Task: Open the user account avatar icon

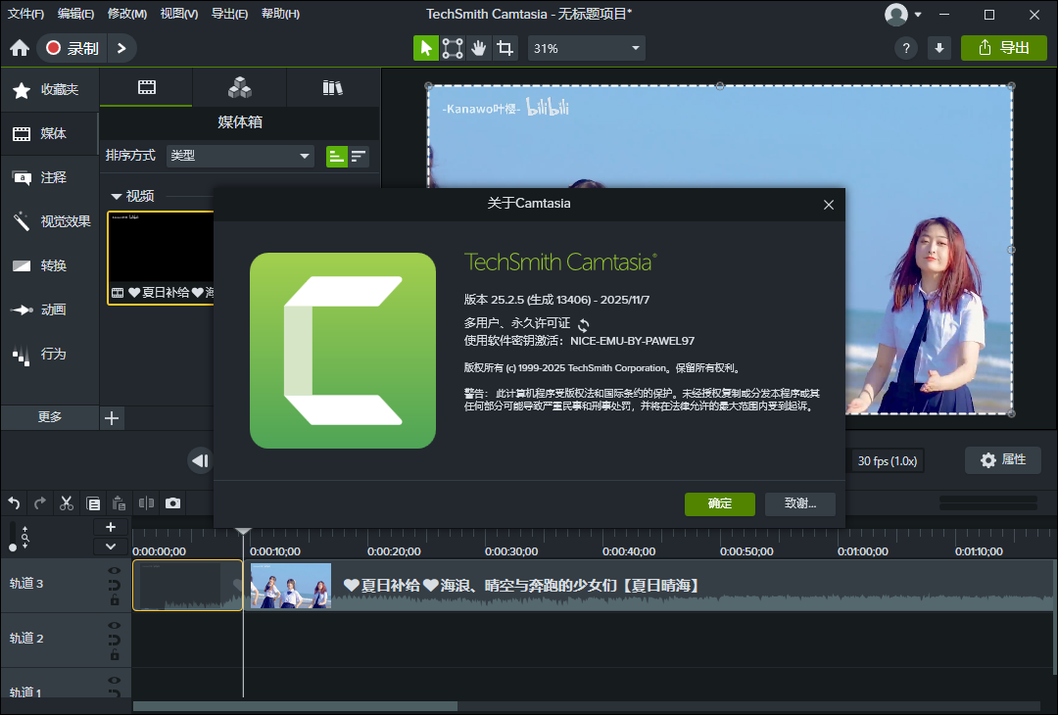Action: click(896, 14)
